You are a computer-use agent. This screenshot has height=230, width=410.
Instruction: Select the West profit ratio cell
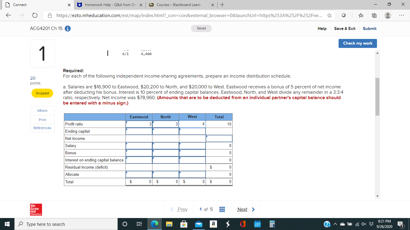click(x=192, y=124)
